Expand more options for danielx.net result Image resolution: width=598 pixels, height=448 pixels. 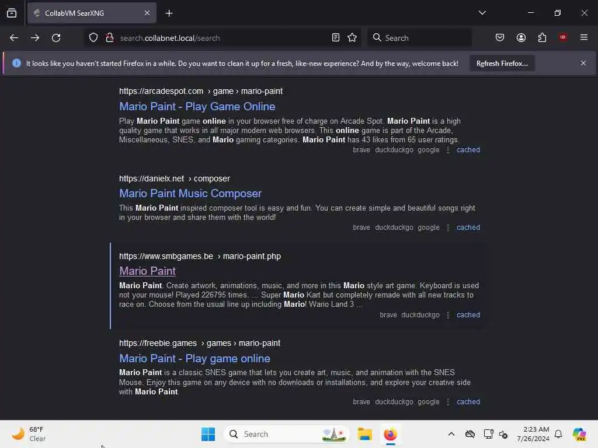448,228
